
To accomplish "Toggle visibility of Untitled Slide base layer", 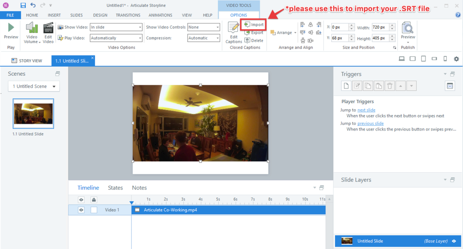I will [454, 241].
